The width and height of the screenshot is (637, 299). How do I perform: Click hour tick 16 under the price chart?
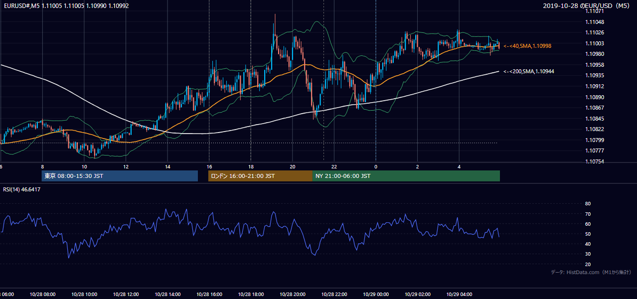(x=209, y=167)
